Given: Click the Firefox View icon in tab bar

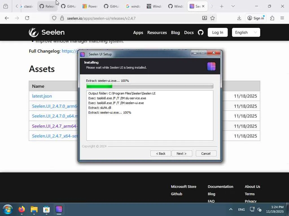Looking at the screenshot, I should 6,6.
